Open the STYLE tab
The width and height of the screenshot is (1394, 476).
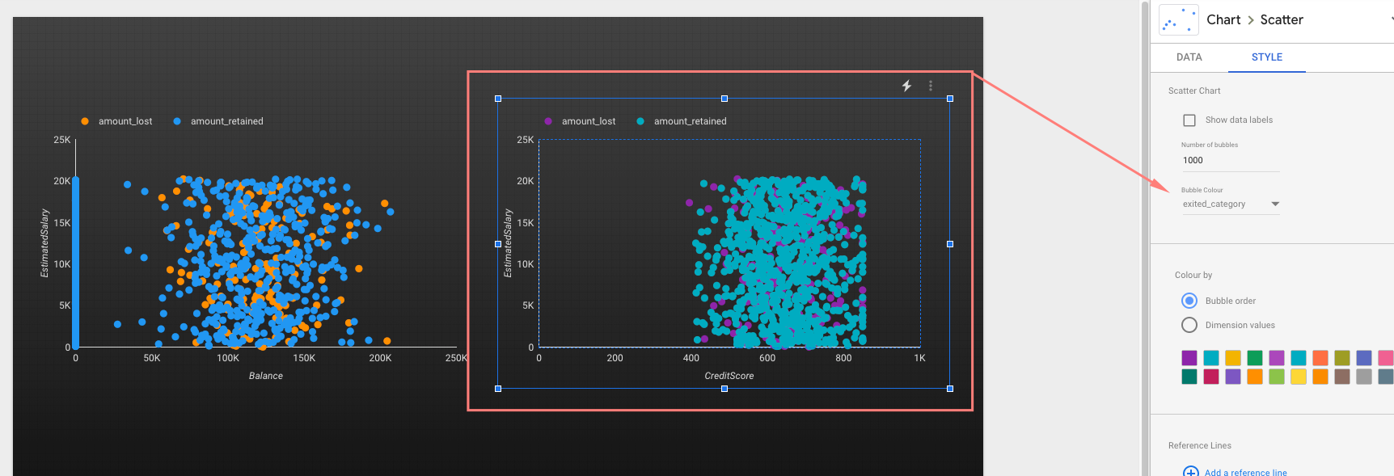click(x=1266, y=57)
